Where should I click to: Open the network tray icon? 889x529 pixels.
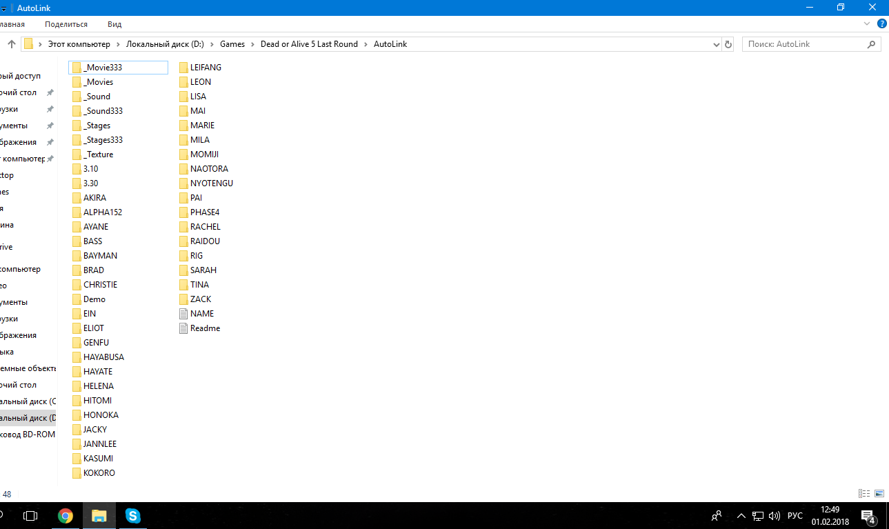757,516
